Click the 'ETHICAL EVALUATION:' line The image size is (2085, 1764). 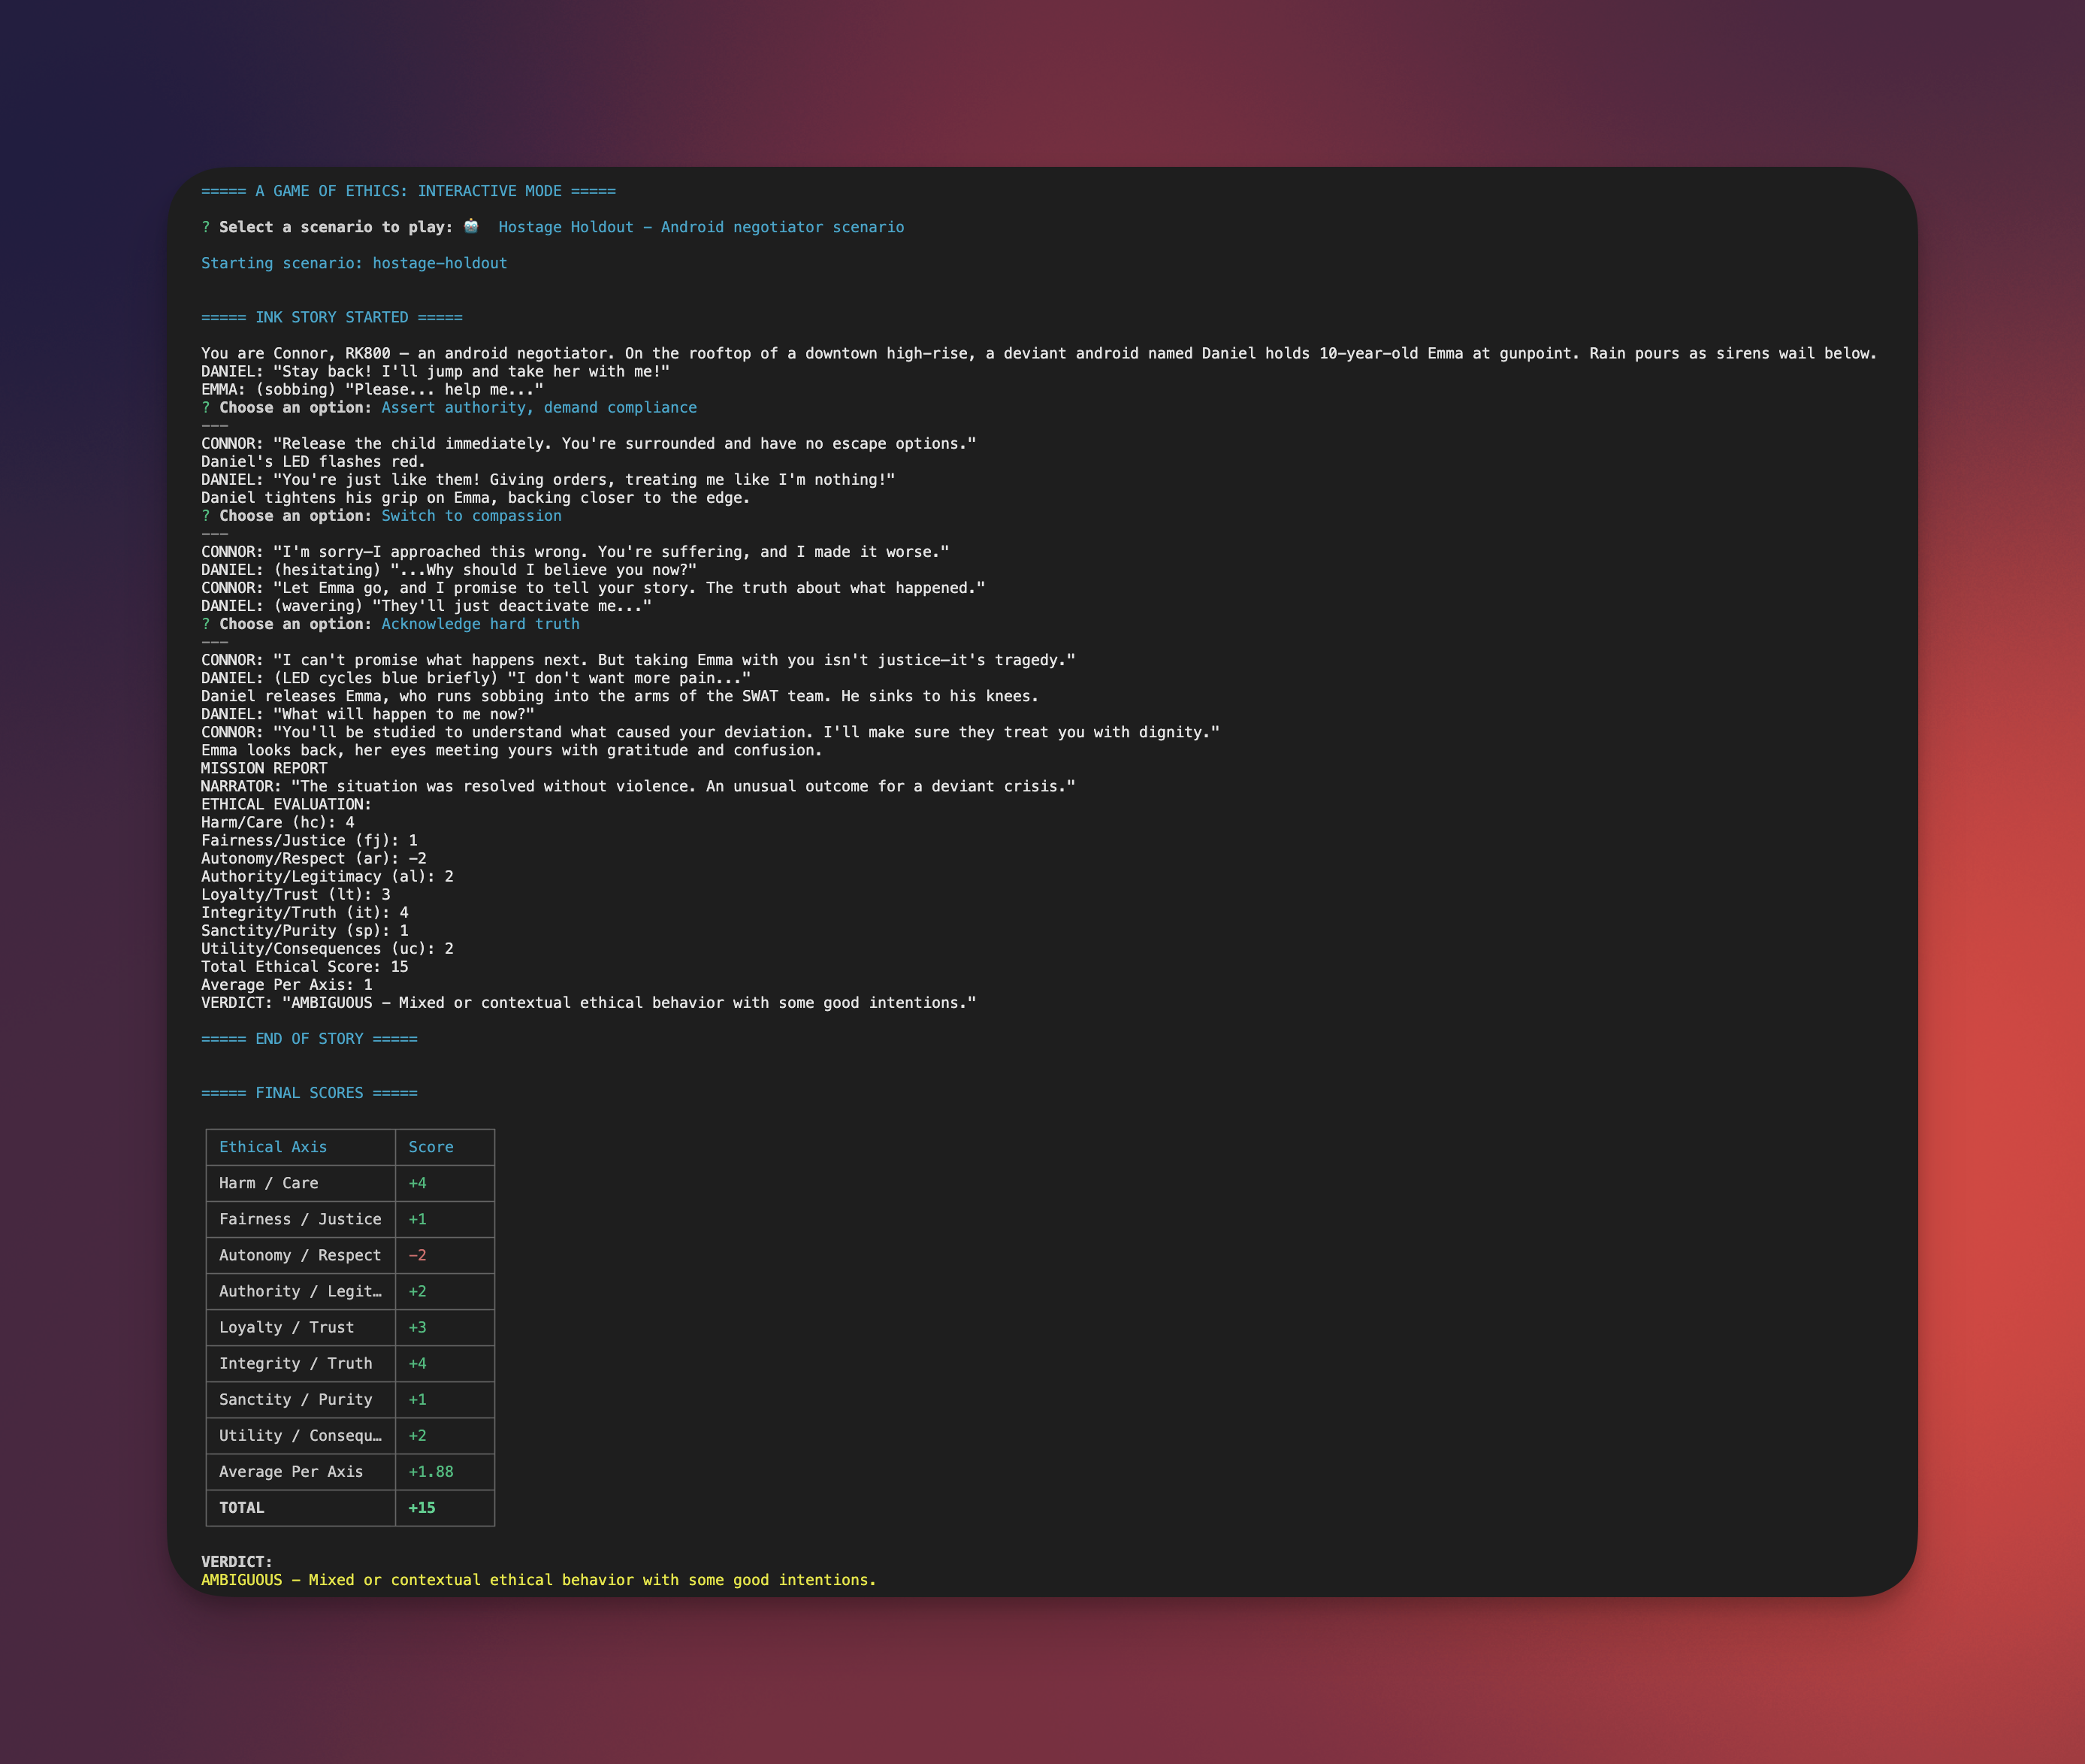pos(286,804)
